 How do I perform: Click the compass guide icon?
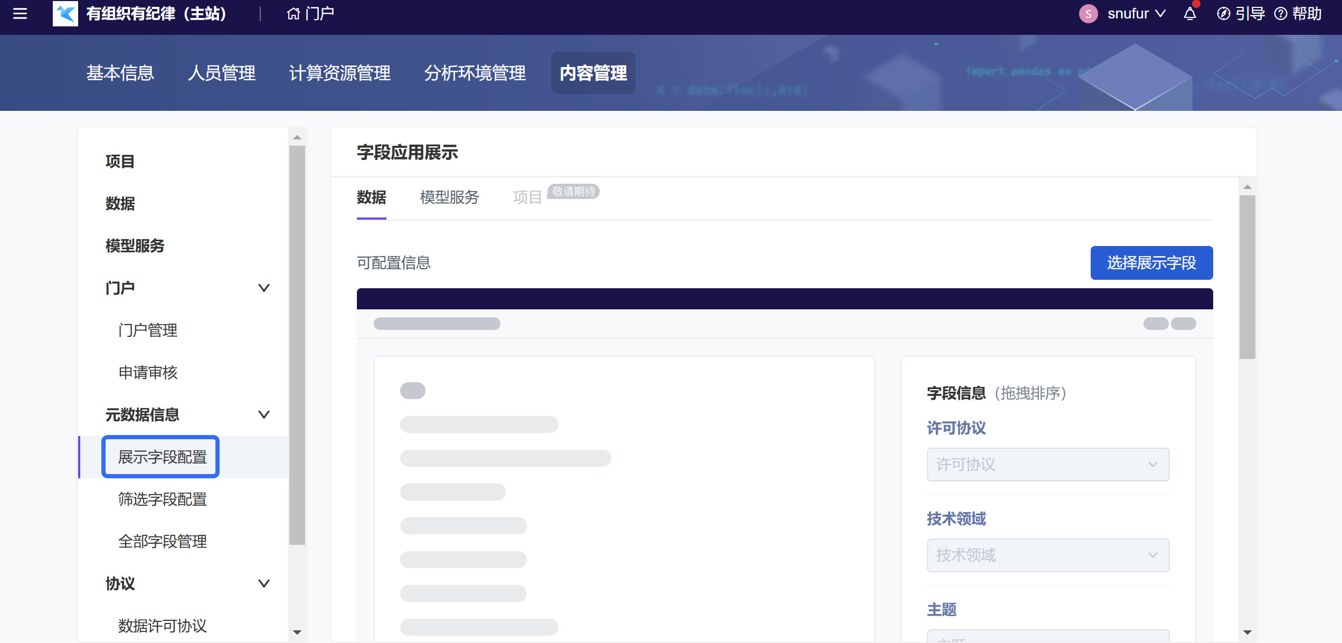click(1223, 14)
